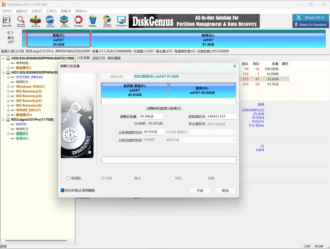The image size is (330, 249).
Task: Select the 待机 radio option
Action: [x=172, y=178]
